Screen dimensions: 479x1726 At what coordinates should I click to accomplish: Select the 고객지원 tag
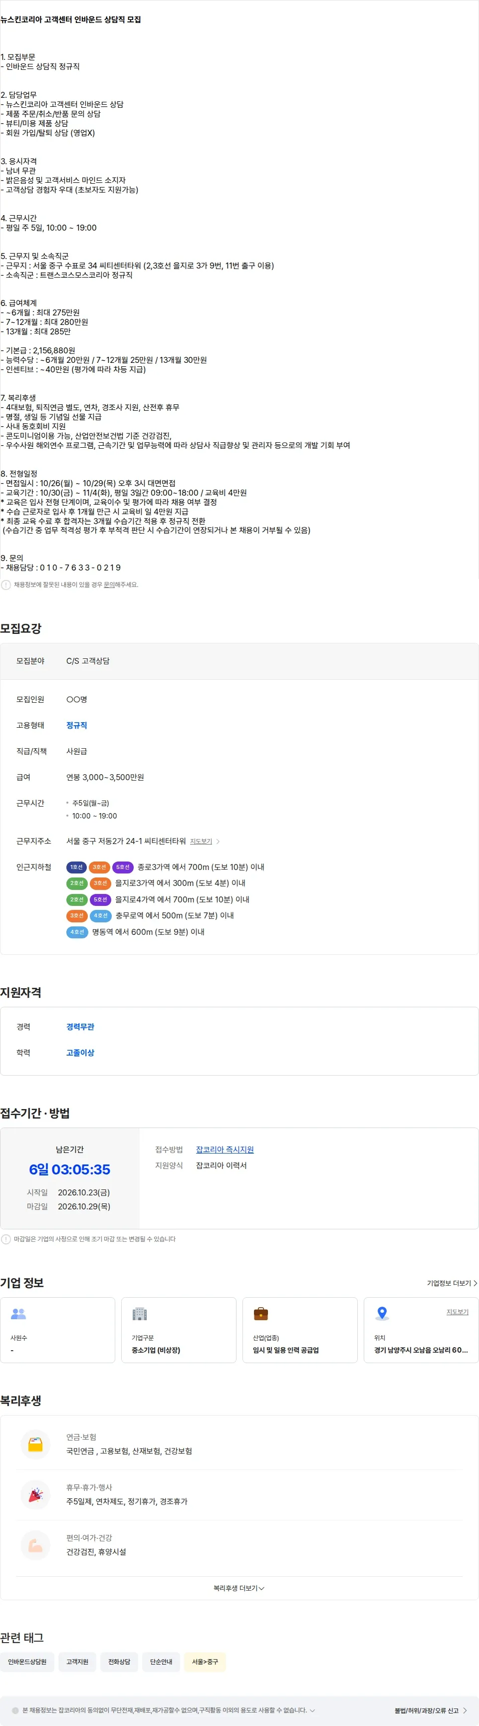77,1662
